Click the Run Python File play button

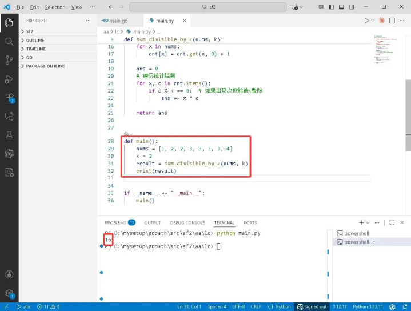[x=367, y=21]
